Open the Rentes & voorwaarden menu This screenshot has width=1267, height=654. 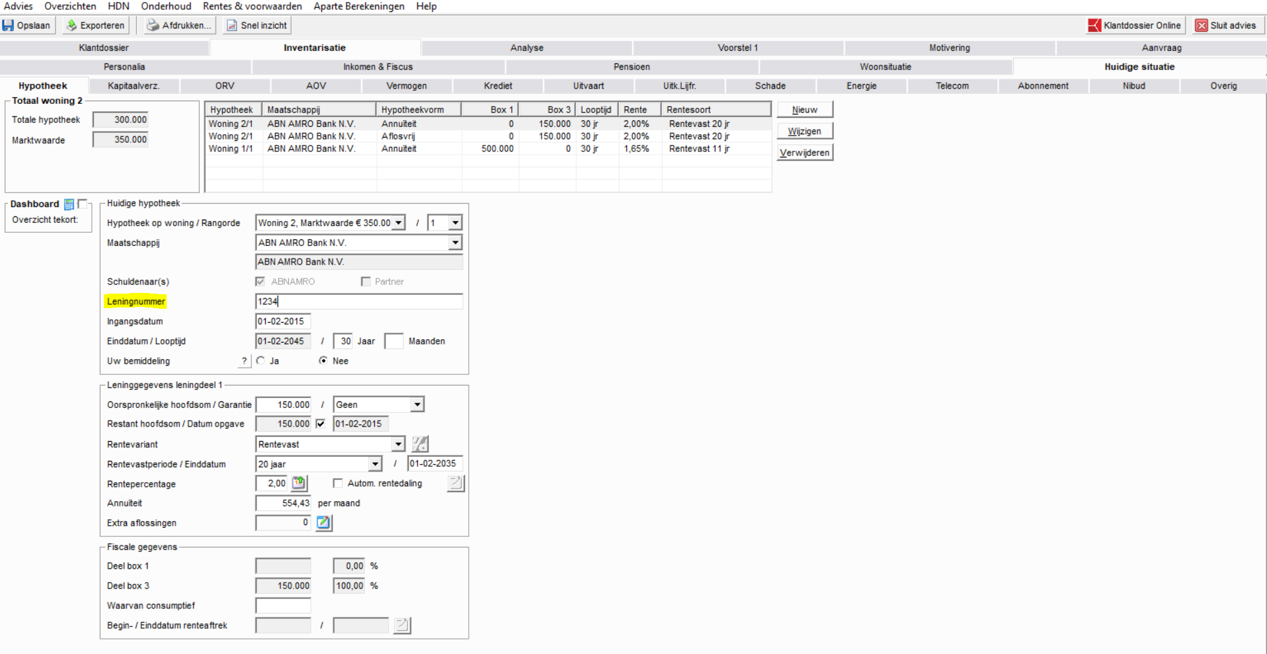[253, 6]
